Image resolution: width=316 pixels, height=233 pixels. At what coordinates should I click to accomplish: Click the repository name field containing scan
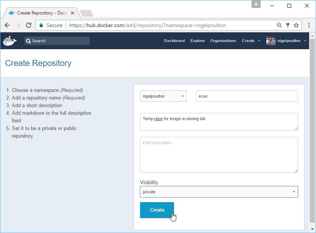[247, 96]
